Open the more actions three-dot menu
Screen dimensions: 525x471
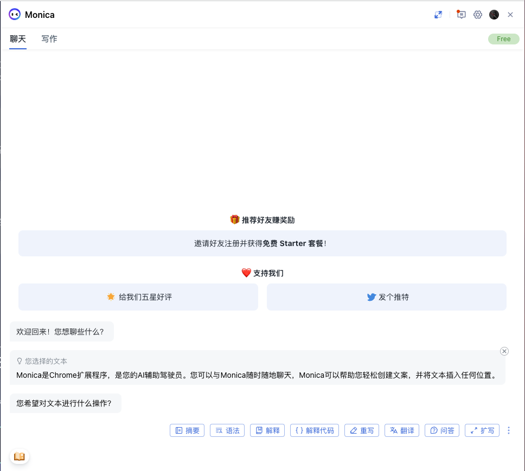point(509,430)
